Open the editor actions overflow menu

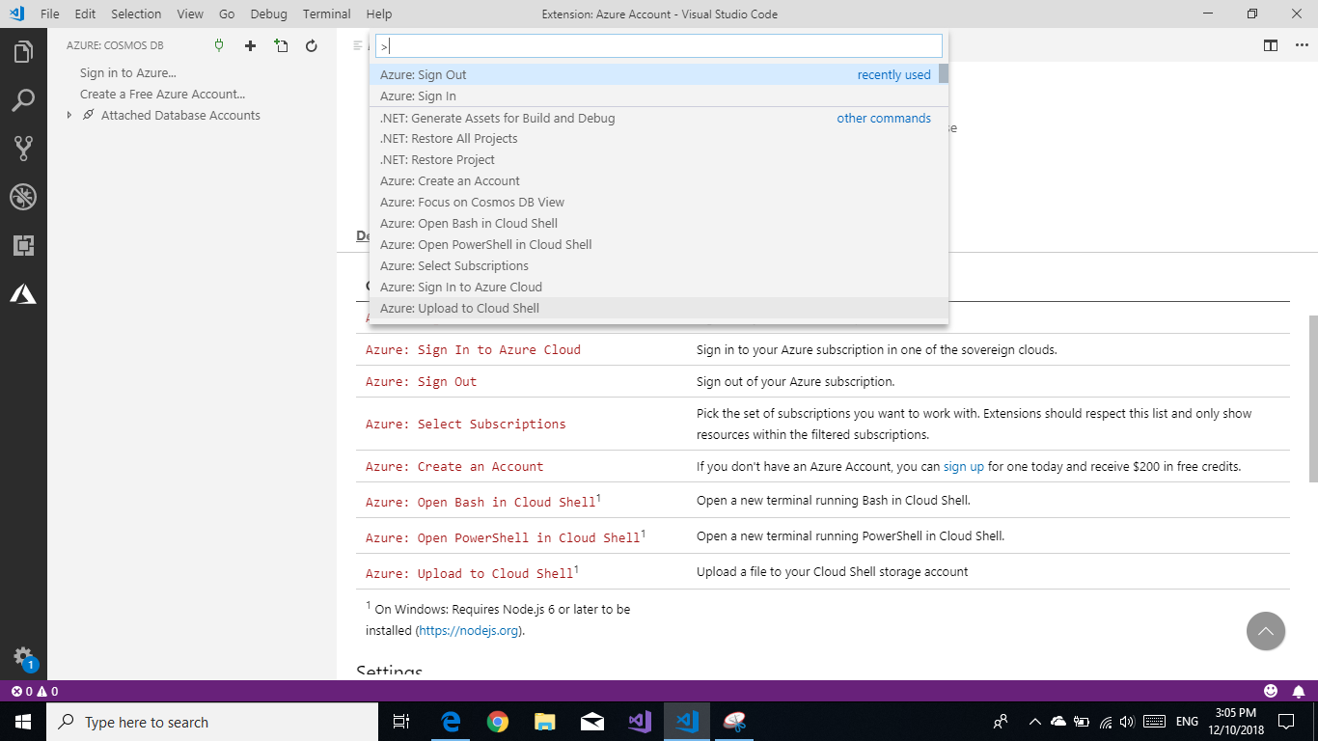coord(1301,44)
